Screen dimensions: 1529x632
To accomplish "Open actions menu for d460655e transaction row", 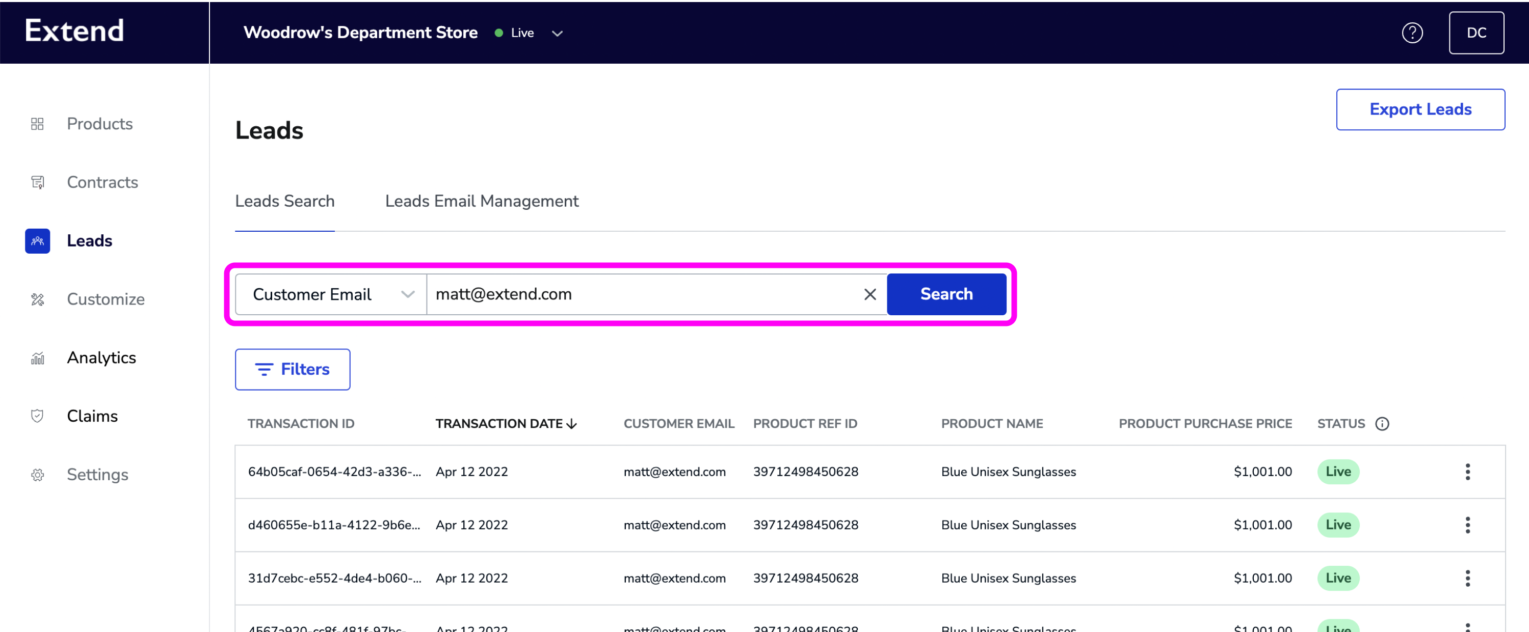I will pos(1467,525).
